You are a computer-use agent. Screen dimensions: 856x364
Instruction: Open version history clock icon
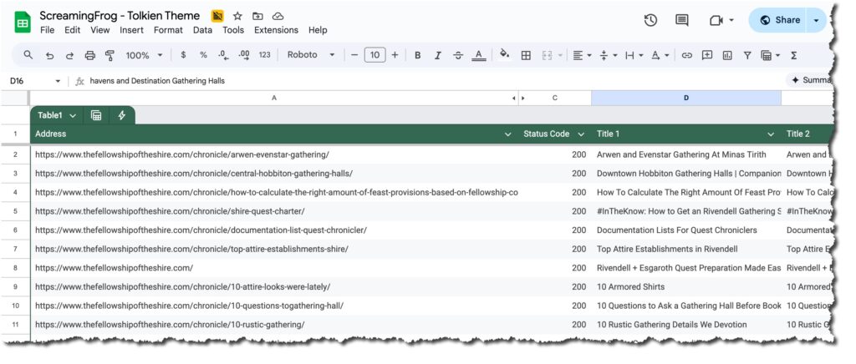click(650, 21)
